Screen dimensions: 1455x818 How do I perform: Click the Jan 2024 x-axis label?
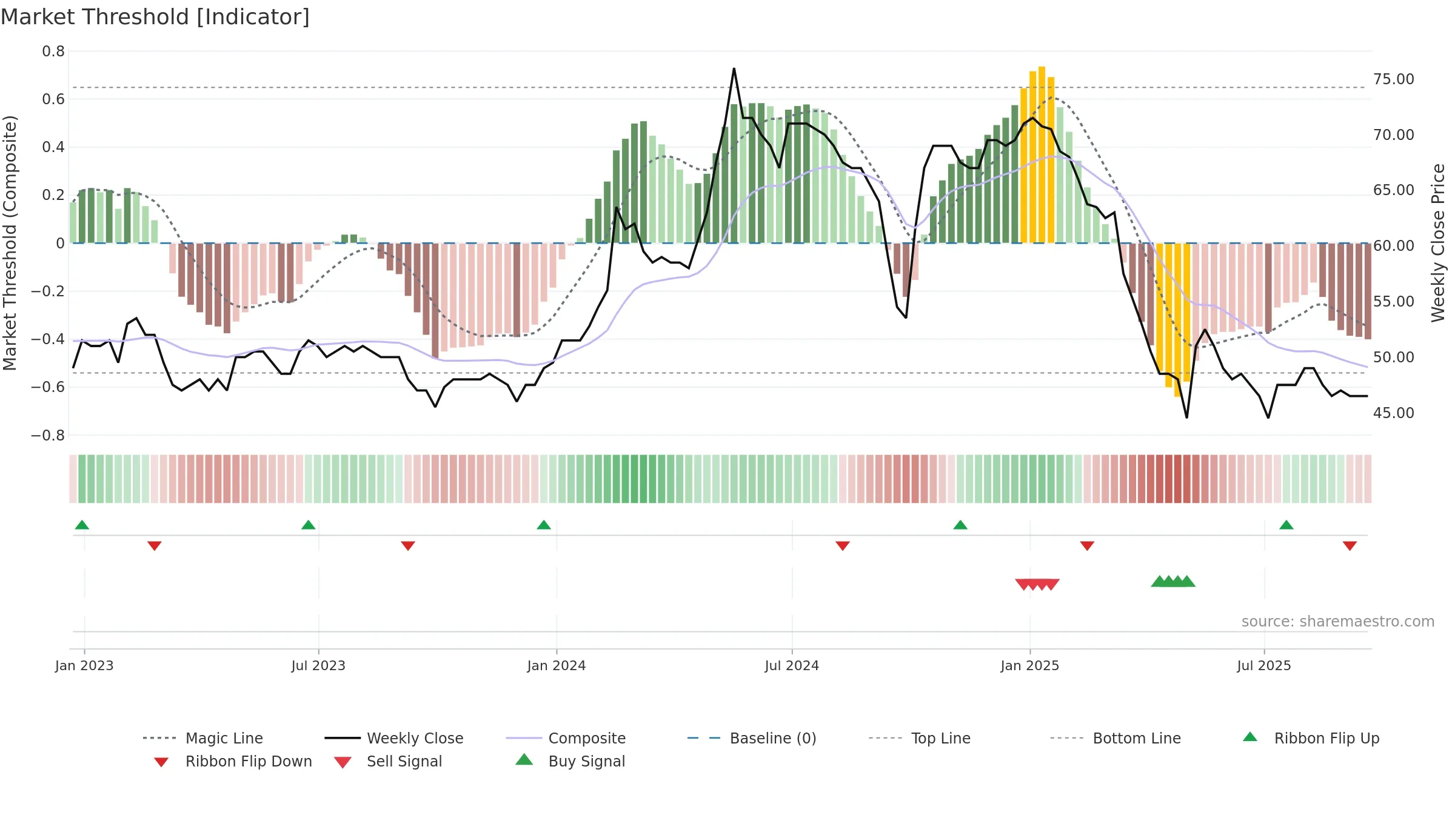(x=557, y=665)
